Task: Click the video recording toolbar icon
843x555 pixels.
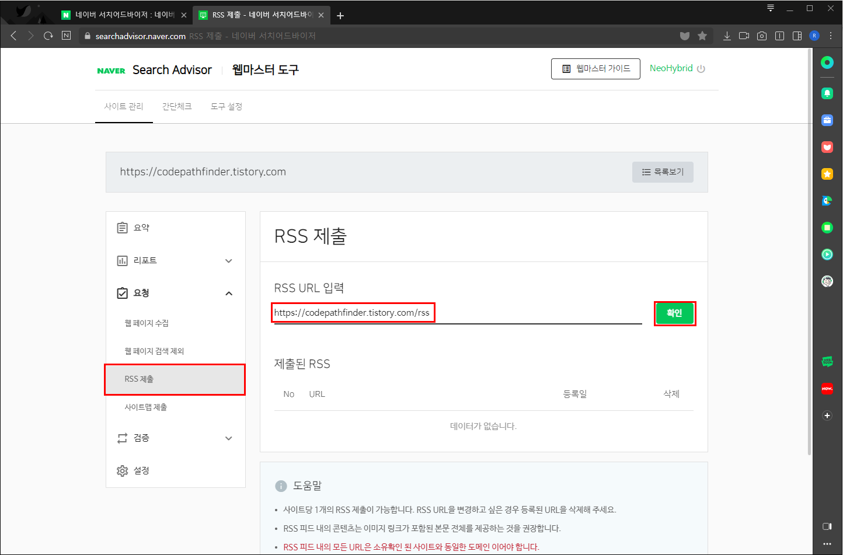Action: (744, 36)
